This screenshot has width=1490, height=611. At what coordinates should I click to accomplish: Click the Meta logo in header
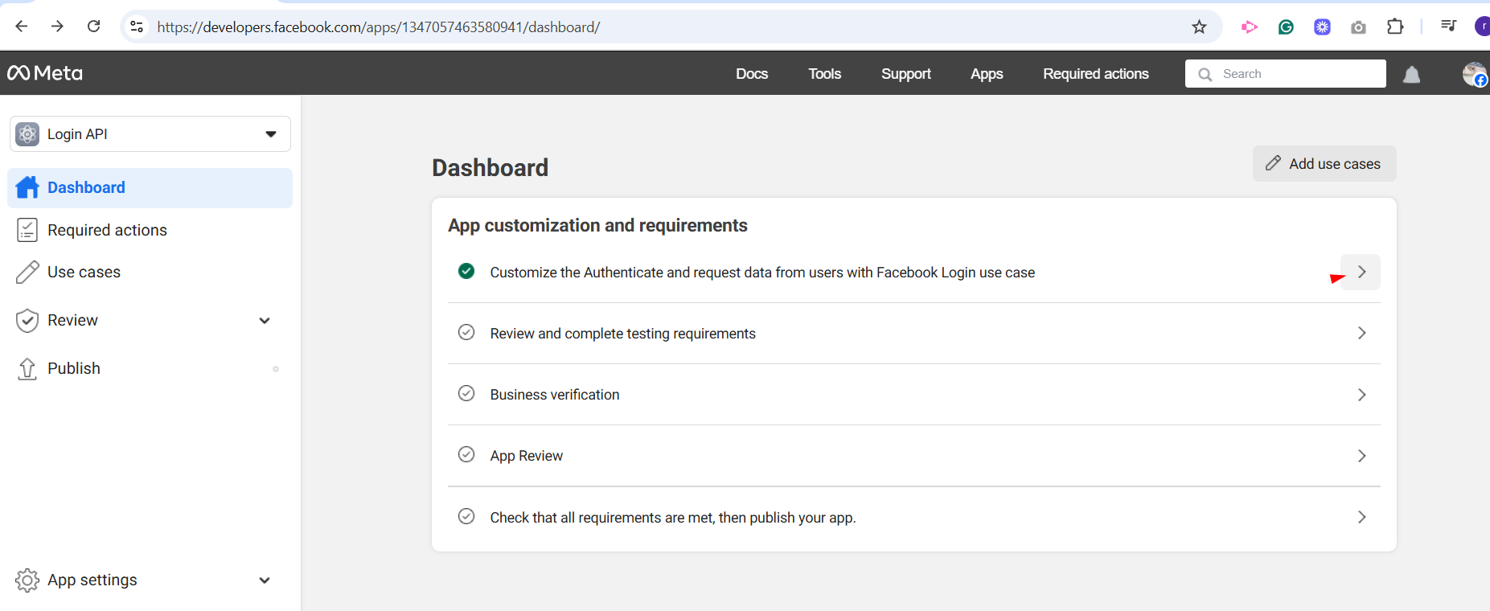click(x=45, y=73)
